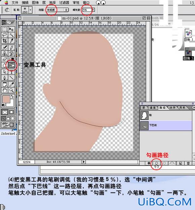
Task: Click trash icon in Paths panel
Action: [188, 163]
